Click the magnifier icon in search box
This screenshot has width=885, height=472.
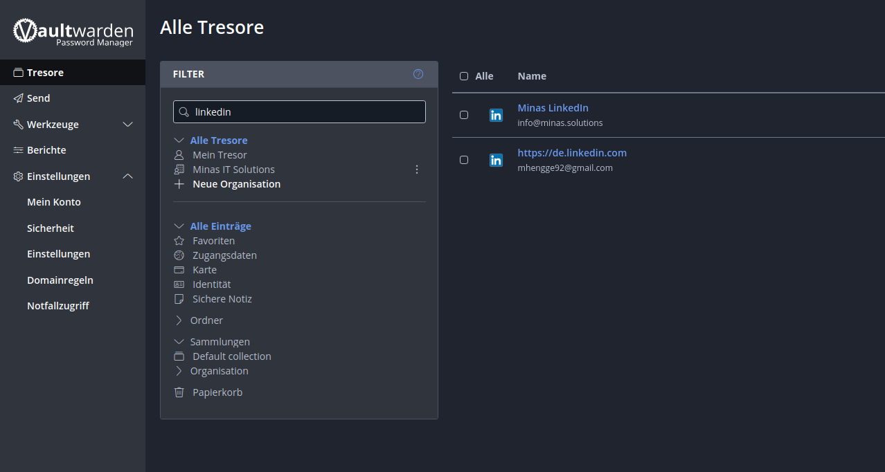pyautogui.click(x=184, y=111)
